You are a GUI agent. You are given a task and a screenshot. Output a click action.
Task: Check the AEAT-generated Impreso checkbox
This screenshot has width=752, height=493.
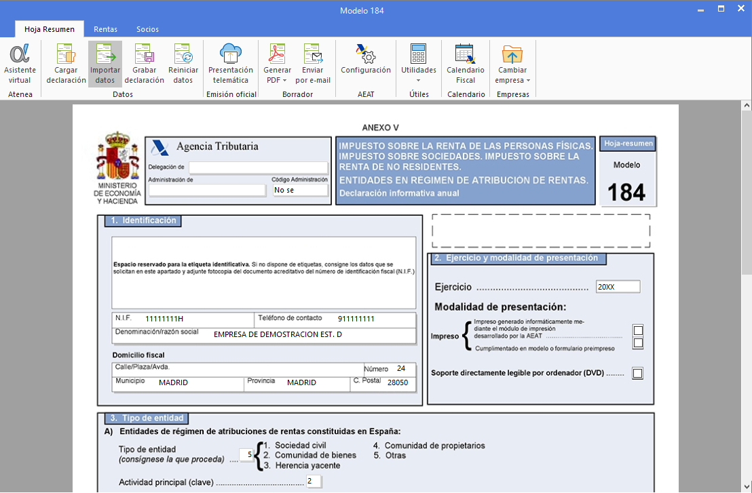pos(638,331)
